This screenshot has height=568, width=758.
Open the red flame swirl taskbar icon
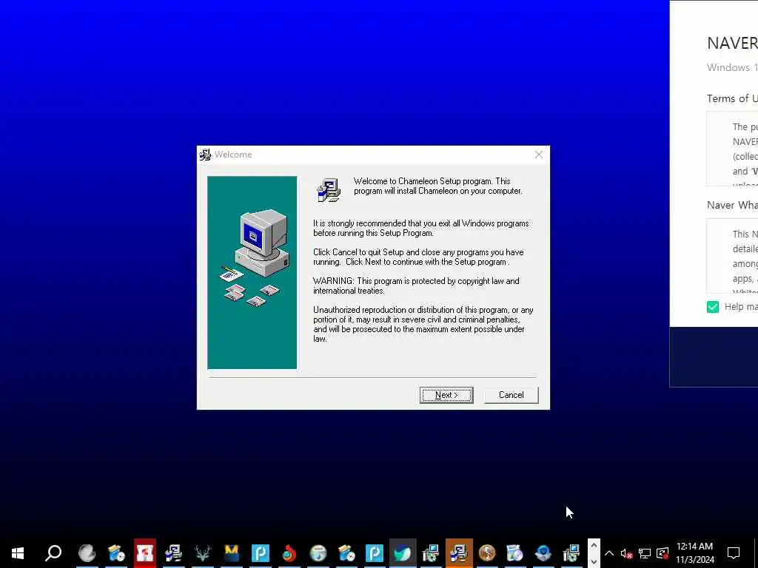pos(289,553)
